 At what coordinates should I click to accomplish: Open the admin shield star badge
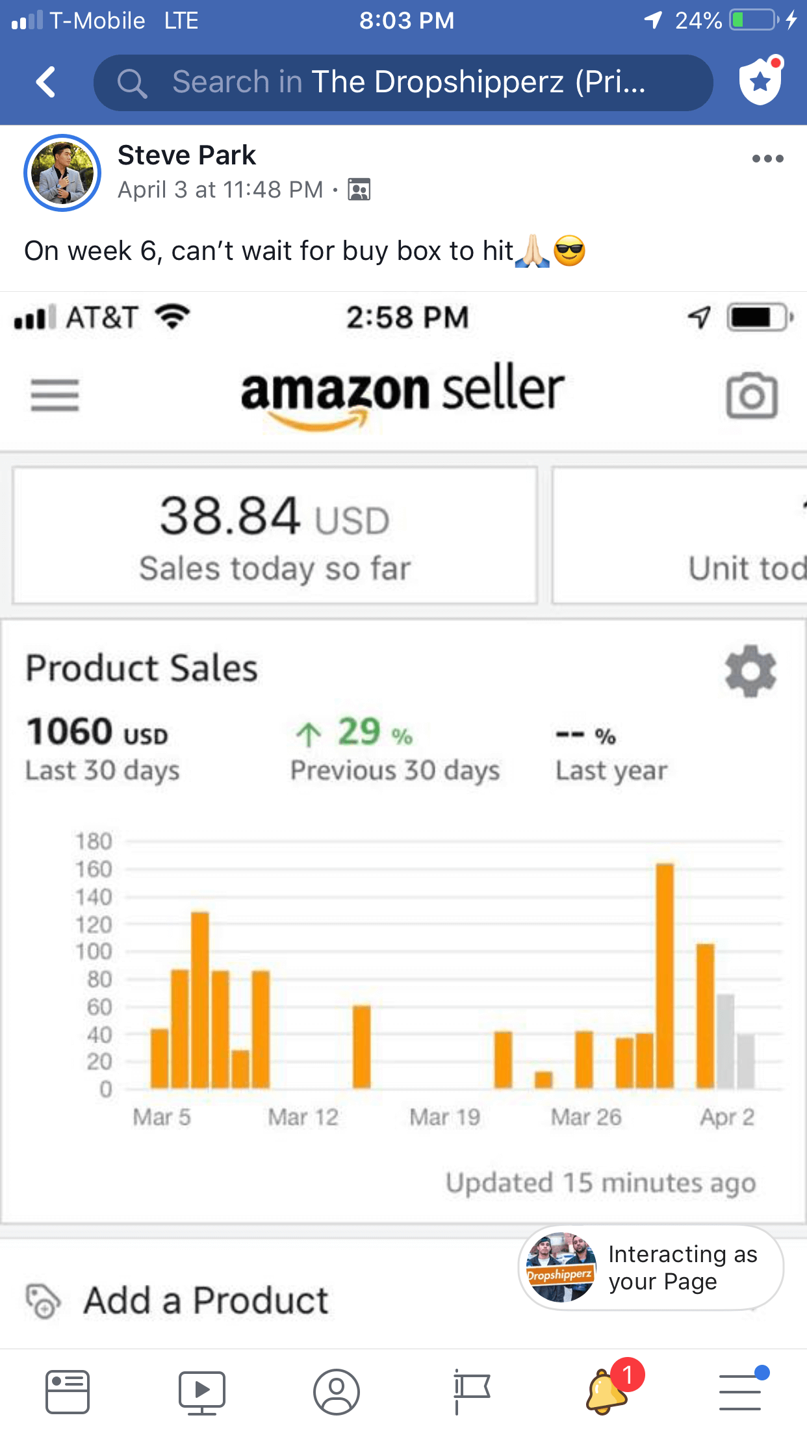(760, 81)
